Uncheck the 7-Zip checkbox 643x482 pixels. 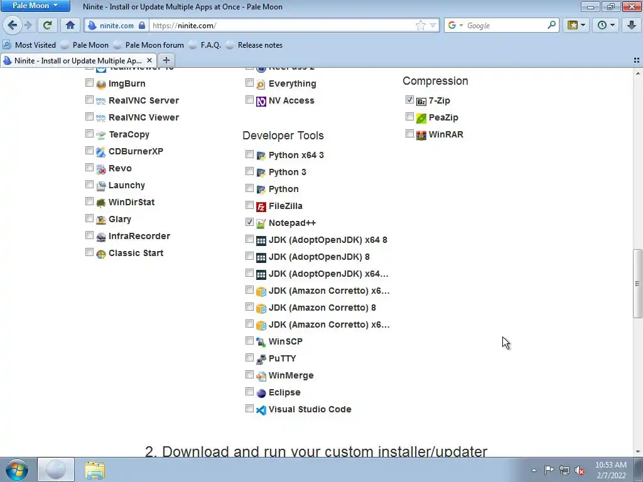409,100
